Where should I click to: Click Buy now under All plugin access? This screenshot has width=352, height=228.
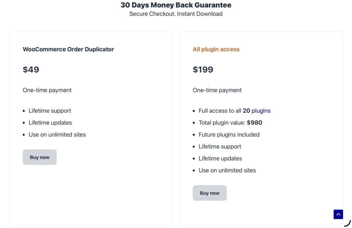pos(210,193)
